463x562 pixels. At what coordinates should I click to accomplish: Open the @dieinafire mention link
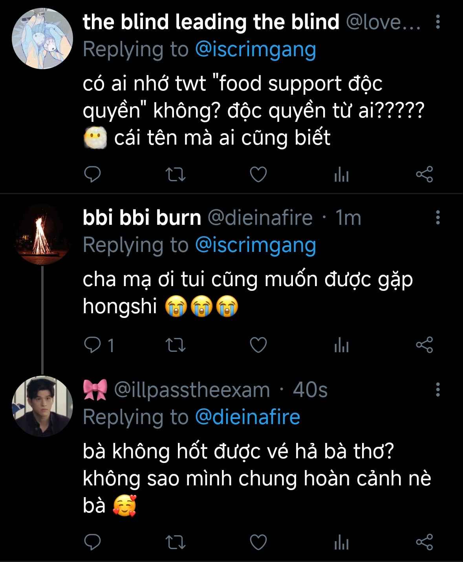[247, 417]
